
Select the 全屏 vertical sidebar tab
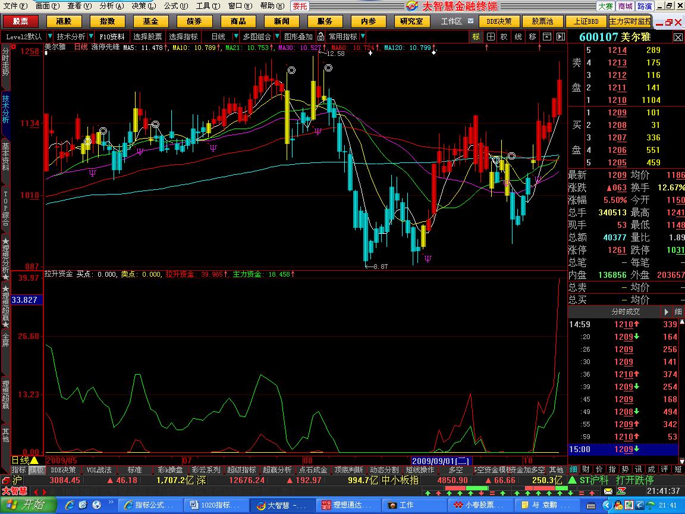[x=6, y=340]
